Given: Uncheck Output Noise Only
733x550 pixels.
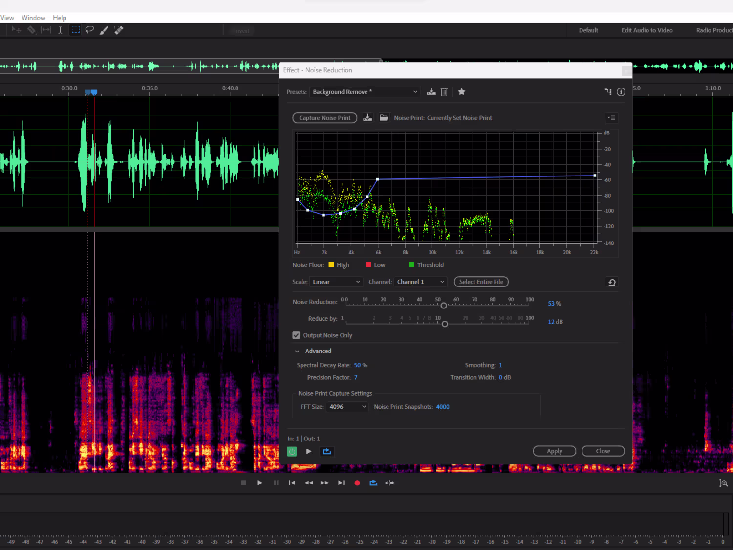Looking at the screenshot, I should point(296,335).
